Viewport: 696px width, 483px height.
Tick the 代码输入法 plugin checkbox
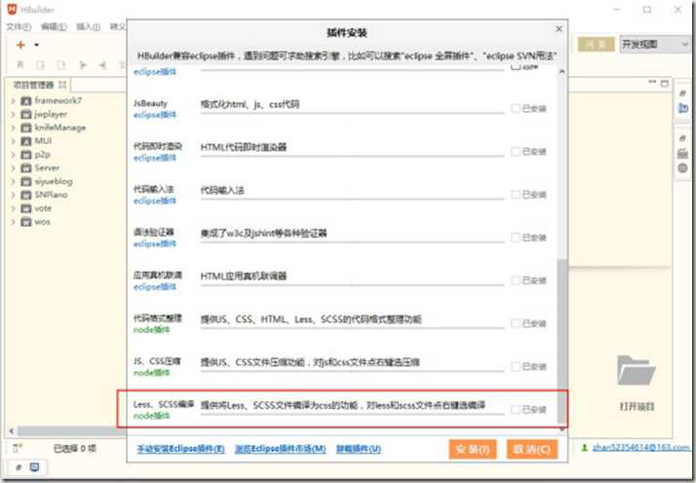[x=516, y=195]
